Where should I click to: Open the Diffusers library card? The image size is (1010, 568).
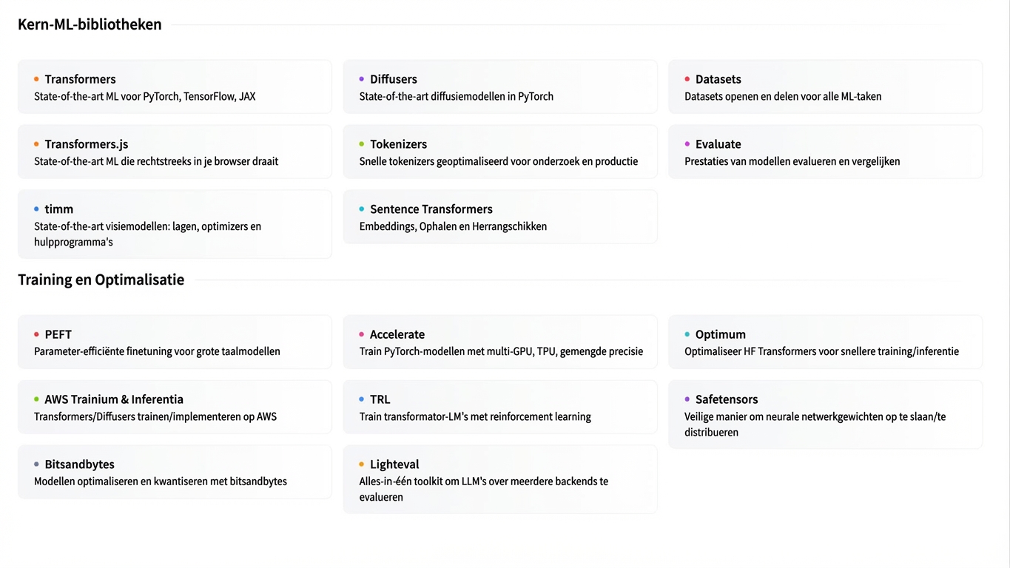[500, 87]
